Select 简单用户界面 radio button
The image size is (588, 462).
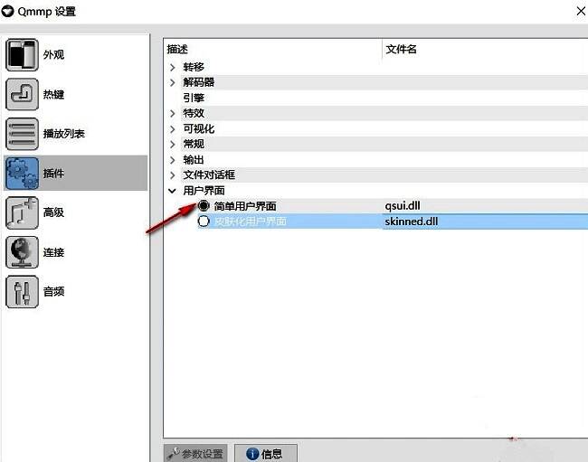tap(204, 205)
